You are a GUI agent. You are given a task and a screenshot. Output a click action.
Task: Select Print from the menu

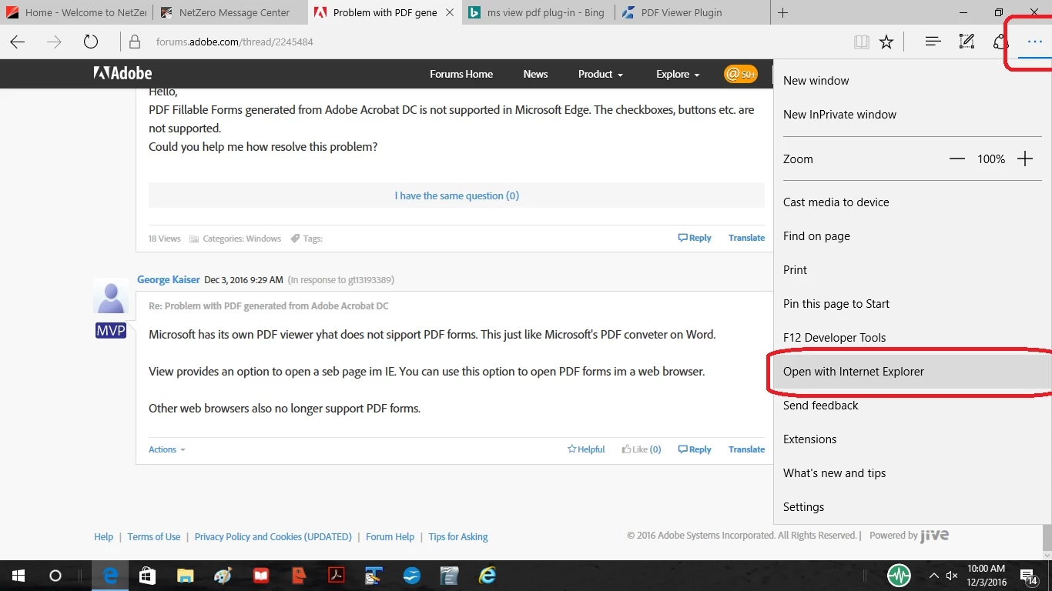coord(912,270)
